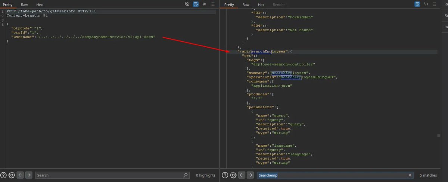
Task: Open the hamburger menu in request panel
Action: pos(213,4)
